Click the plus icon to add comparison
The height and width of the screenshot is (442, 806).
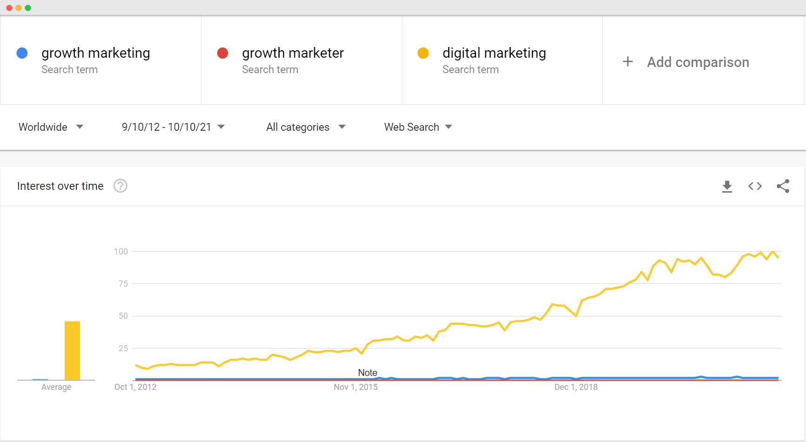click(x=628, y=62)
